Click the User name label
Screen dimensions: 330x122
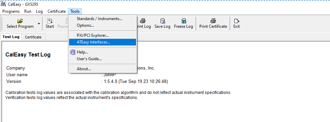(x=17, y=75)
